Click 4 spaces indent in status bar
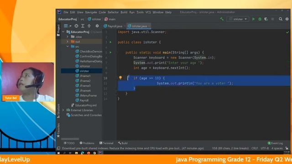This screenshot has width=292, height=164. [x=277, y=149]
